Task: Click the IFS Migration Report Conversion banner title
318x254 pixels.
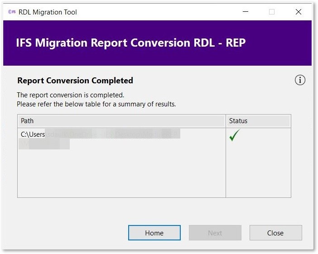Action: coord(131,43)
